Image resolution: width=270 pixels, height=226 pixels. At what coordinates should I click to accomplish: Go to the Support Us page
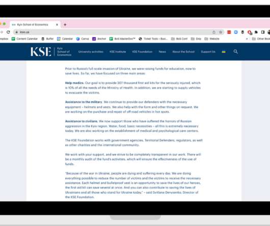point(208,52)
